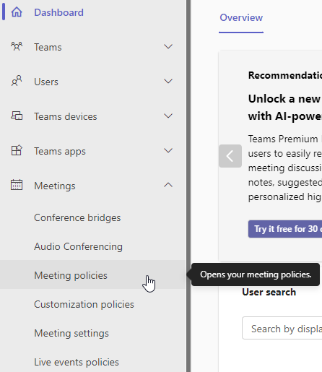Go to Dashboard in navigation
The width and height of the screenshot is (322, 372).
(58, 12)
